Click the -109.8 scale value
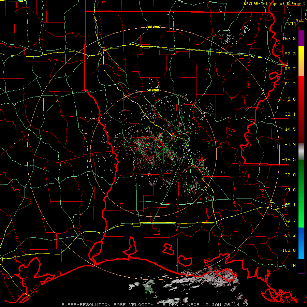This screenshot has height=307, width=307. click(x=288, y=250)
